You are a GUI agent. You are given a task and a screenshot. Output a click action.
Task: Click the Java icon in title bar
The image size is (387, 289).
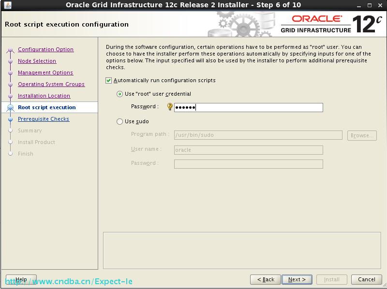click(x=7, y=5)
